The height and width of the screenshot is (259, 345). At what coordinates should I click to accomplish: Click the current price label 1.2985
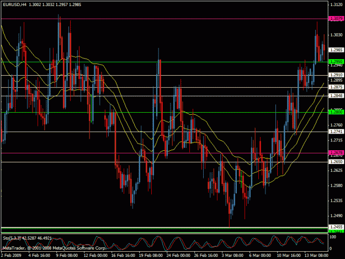coord(336,50)
